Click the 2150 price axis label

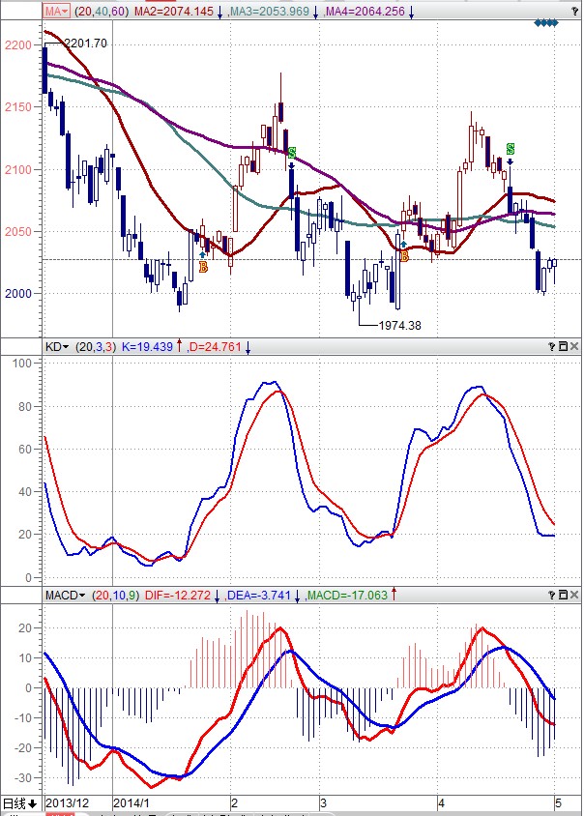18,107
